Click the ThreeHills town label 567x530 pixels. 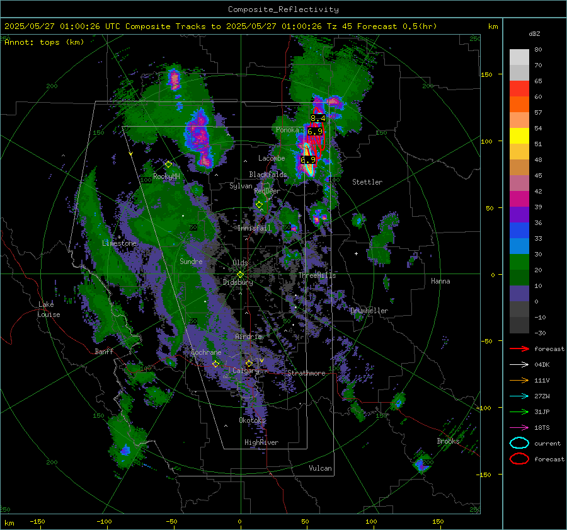(317, 275)
